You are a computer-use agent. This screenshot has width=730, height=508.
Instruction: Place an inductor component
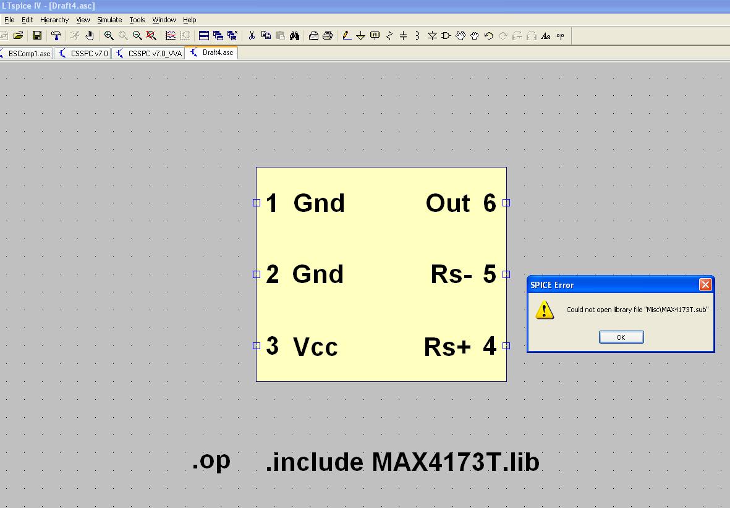[x=418, y=35]
